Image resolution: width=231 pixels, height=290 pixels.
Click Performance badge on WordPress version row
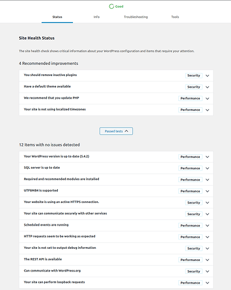click(190, 157)
